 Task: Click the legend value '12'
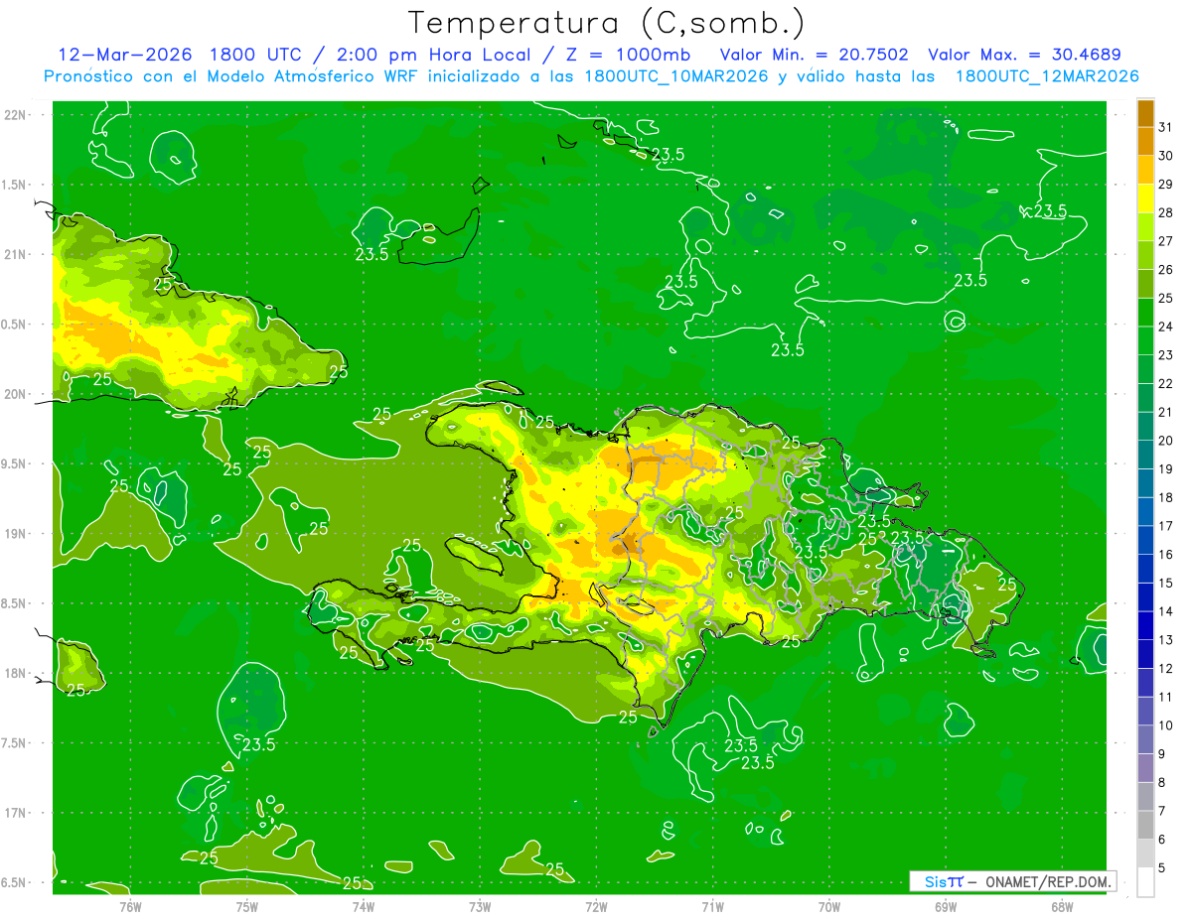1165,668
